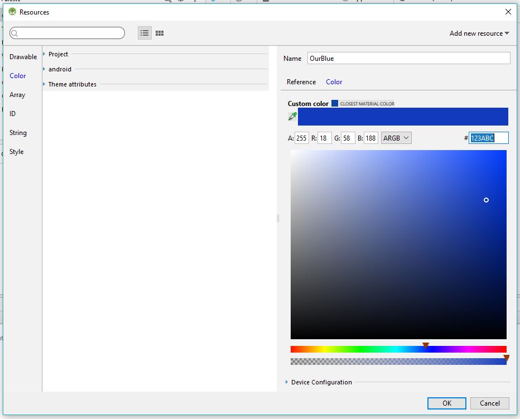Click the Red value field

[325, 138]
